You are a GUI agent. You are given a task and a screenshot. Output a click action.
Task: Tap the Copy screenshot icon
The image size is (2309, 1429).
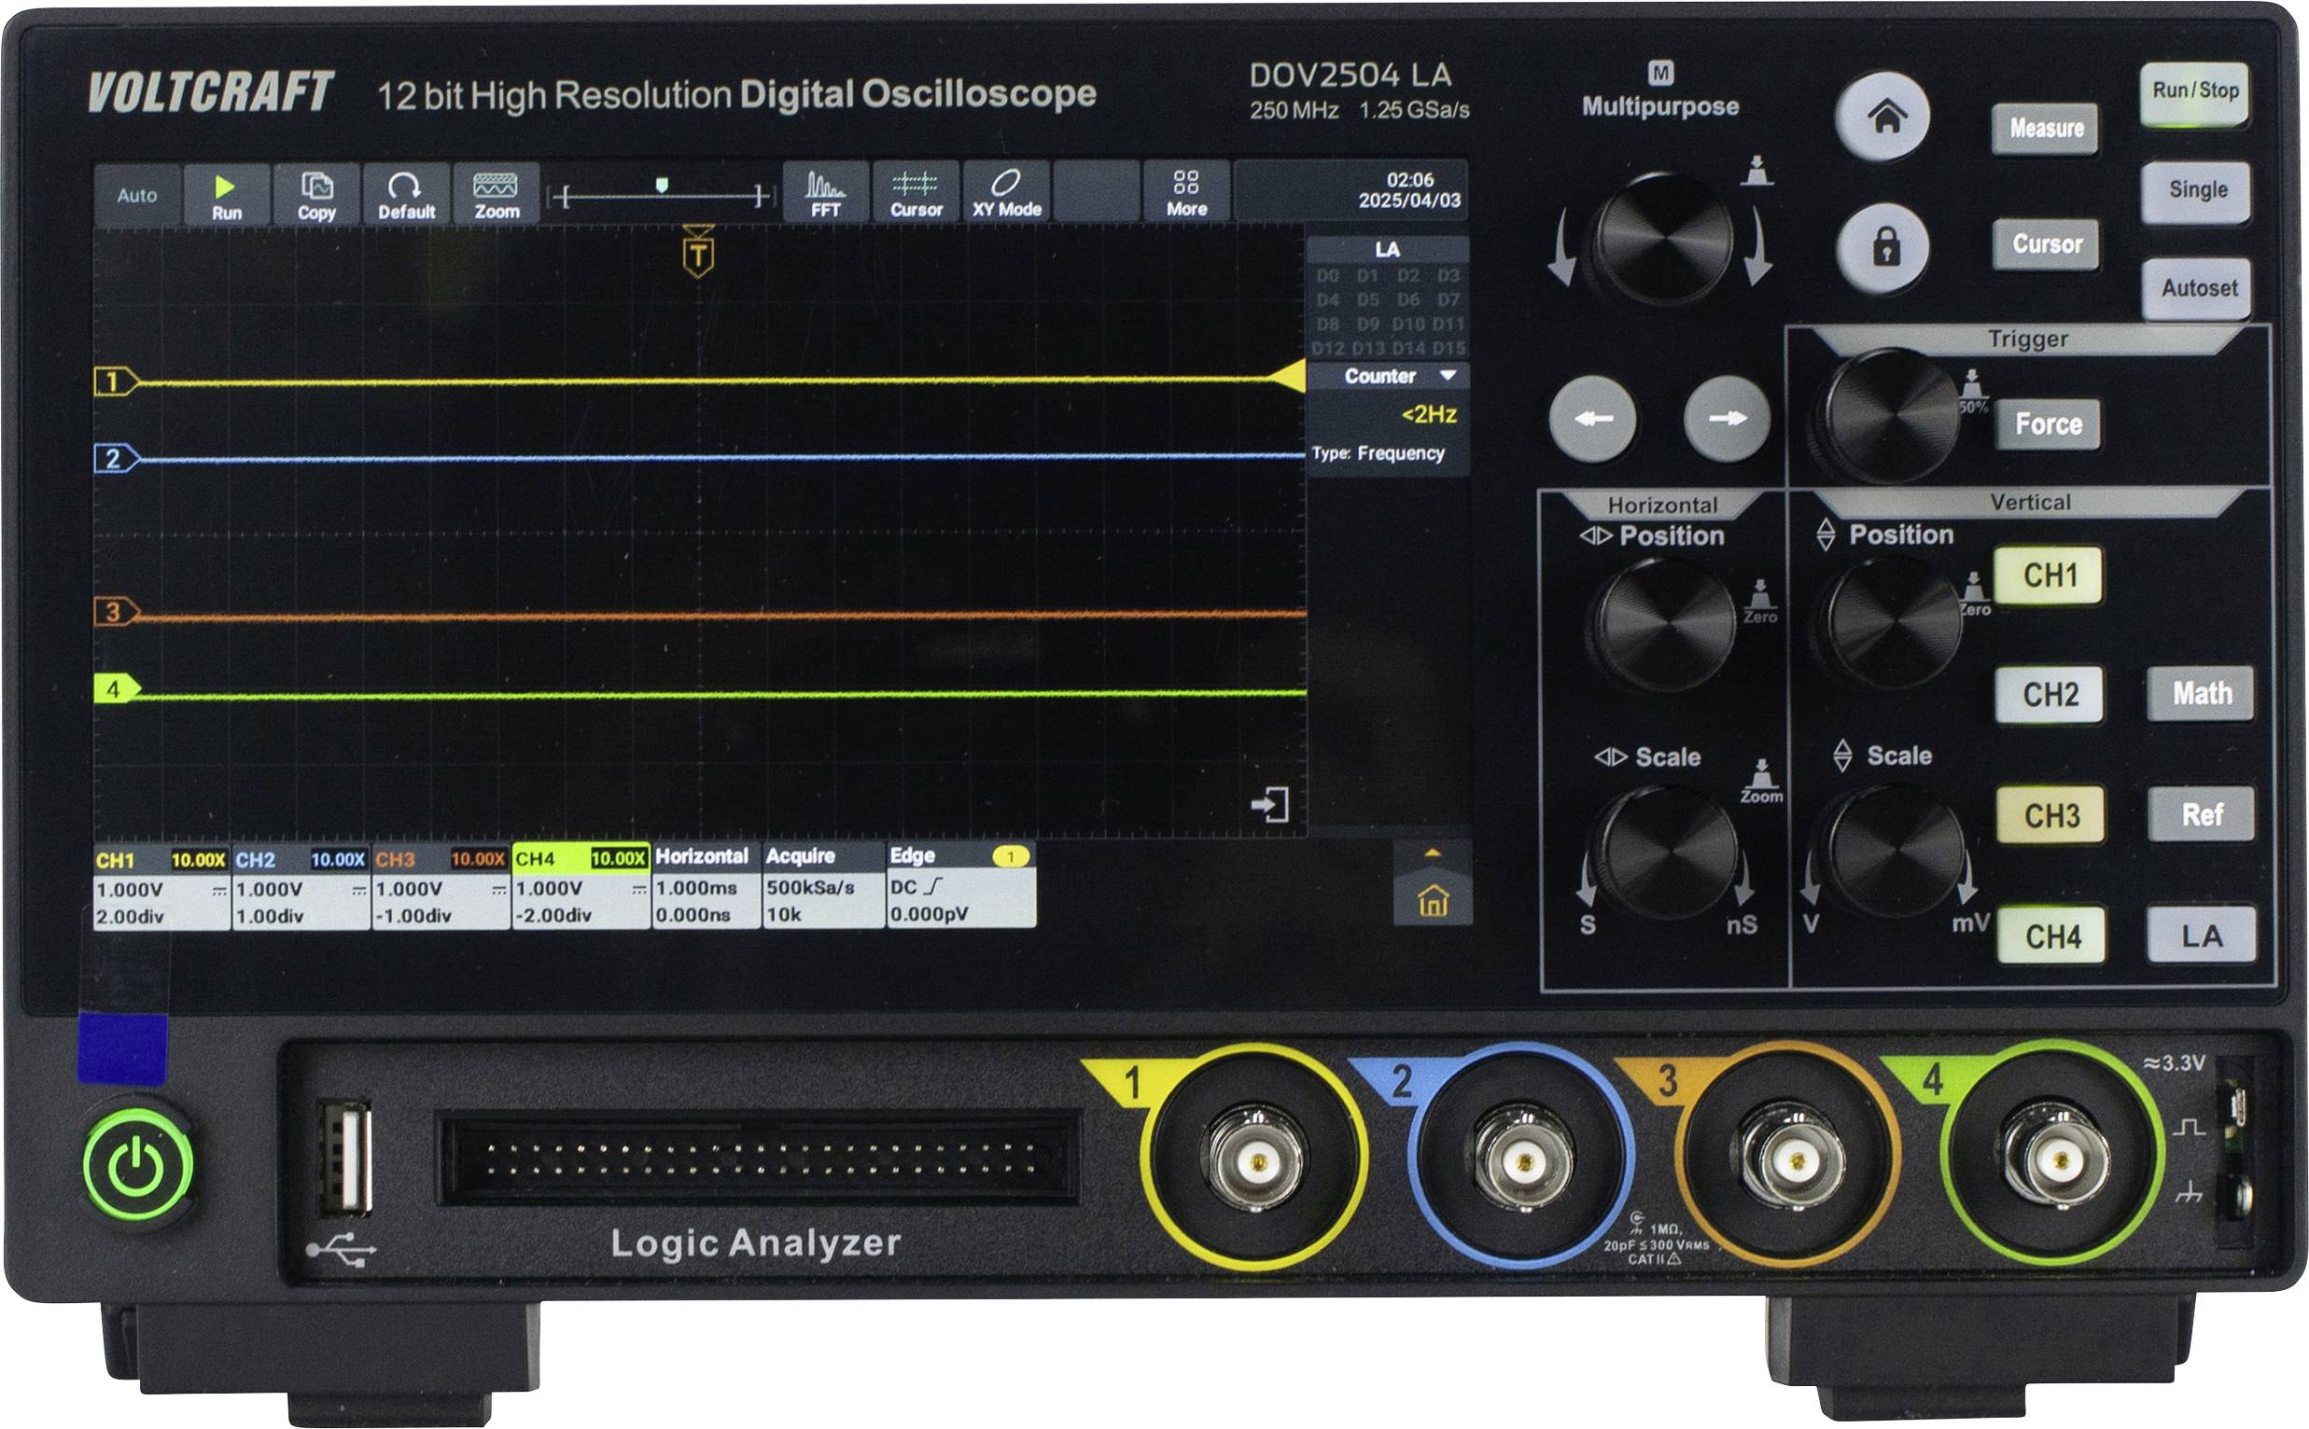click(x=316, y=196)
